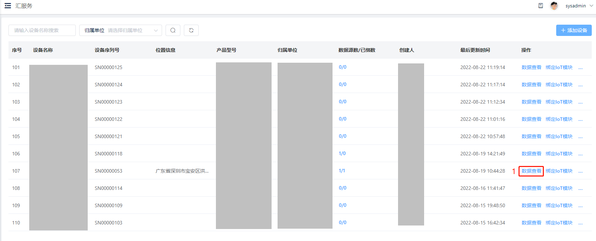This screenshot has height=241, width=596.
Task: Click the 0/0 data source count for SN00000114
Action: pyautogui.click(x=342, y=188)
